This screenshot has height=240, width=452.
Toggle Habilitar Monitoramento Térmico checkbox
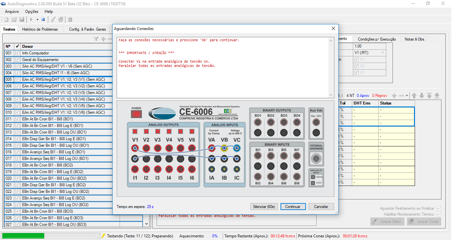click(x=439, y=214)
